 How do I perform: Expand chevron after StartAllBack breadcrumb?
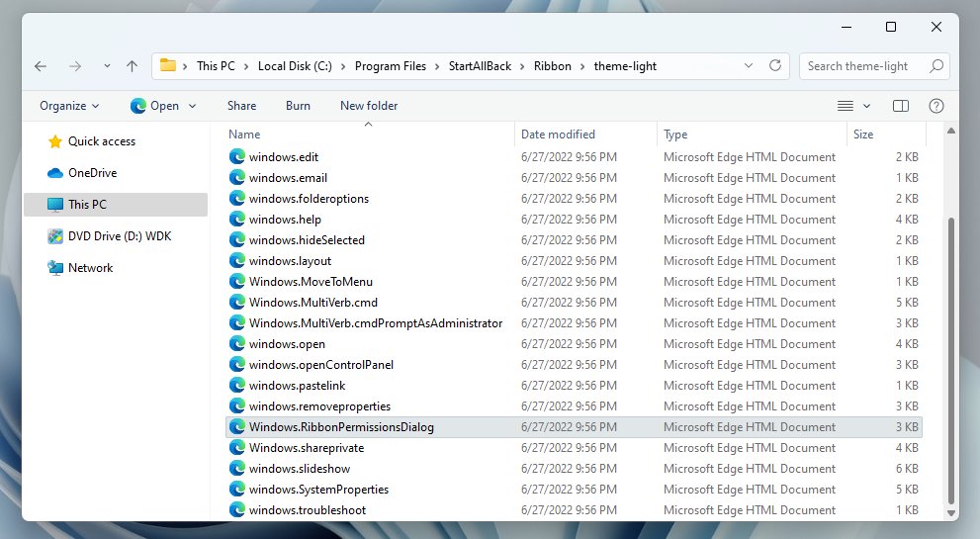(522, 66)
